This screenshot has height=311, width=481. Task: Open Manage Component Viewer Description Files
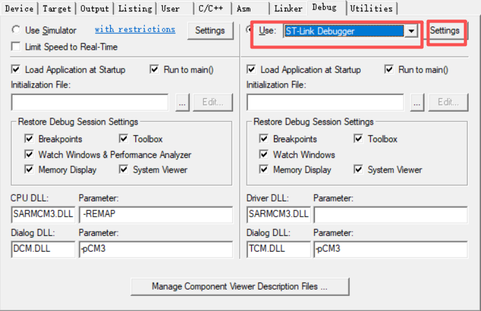tap(240, 286)
